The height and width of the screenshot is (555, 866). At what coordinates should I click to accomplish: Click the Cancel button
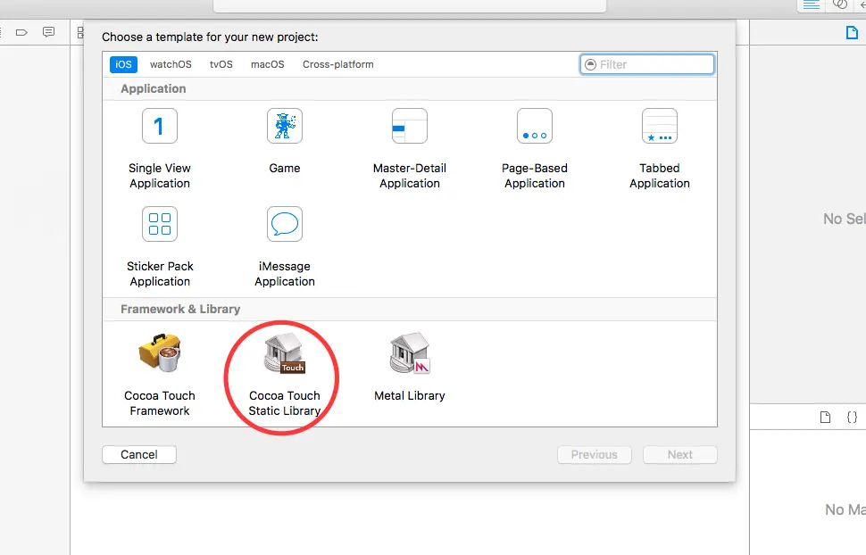point(139,454)
